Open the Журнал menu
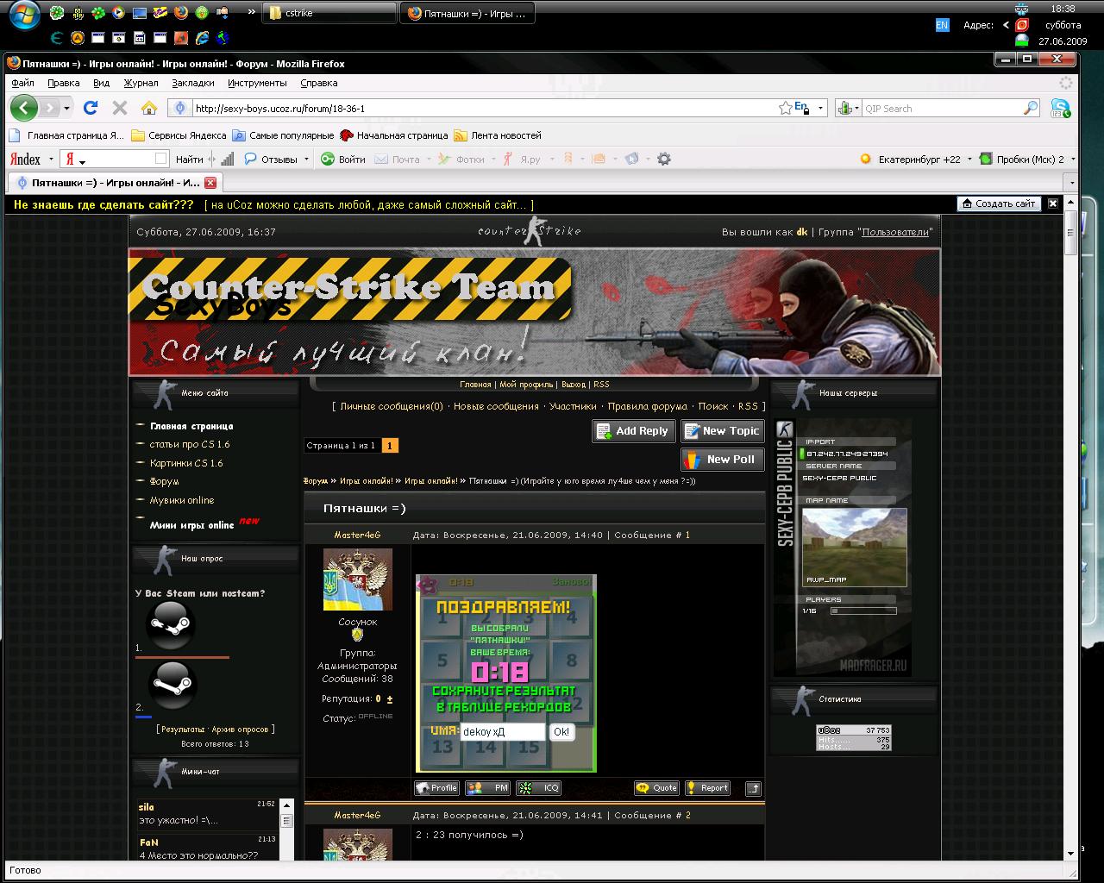This screenshot has width=1104, height=883. pyautogui.click(x=141, y=83)
